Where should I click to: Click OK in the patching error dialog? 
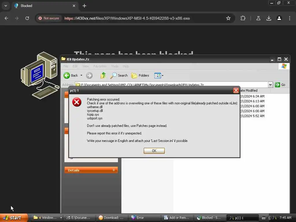click(154, 151)
